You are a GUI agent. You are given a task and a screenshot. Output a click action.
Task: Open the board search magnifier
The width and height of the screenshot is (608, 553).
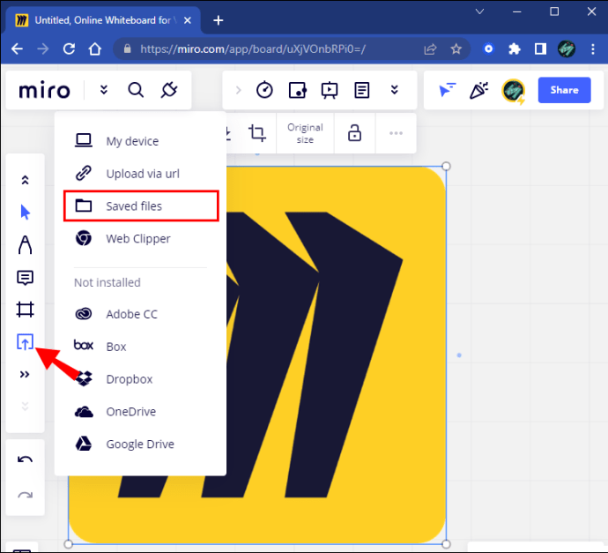(x=136, y=91)
